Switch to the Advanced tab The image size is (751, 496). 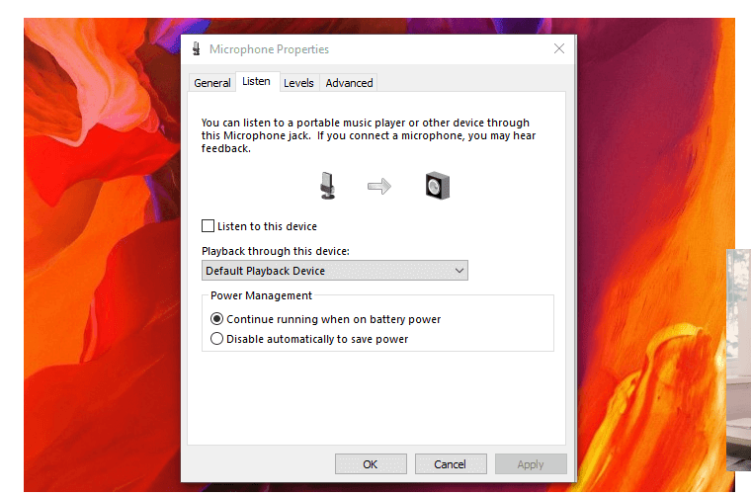[x=349, y=83]
